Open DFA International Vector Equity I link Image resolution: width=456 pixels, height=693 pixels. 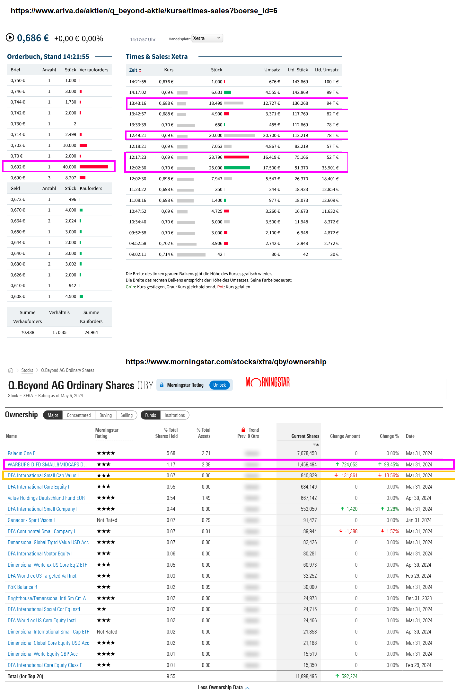point(40,554)
